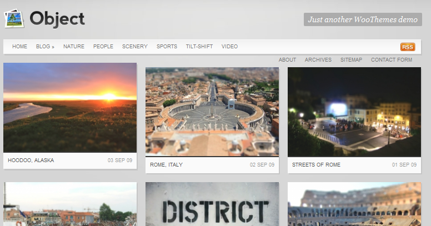
Task: Open the People category
Action: (x=103, y=47)
